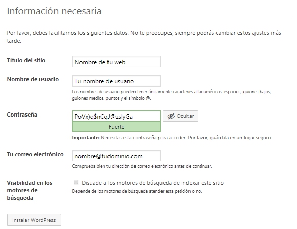This screenshot has width=297, height=229.
Task: Click the 'Tu correo electrónico' label
Action: point(35,154)
